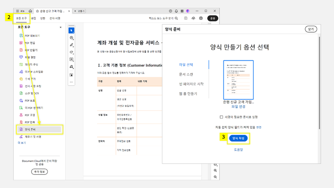
Task: Select the text box A tool
Action: [x=71, y=59]
